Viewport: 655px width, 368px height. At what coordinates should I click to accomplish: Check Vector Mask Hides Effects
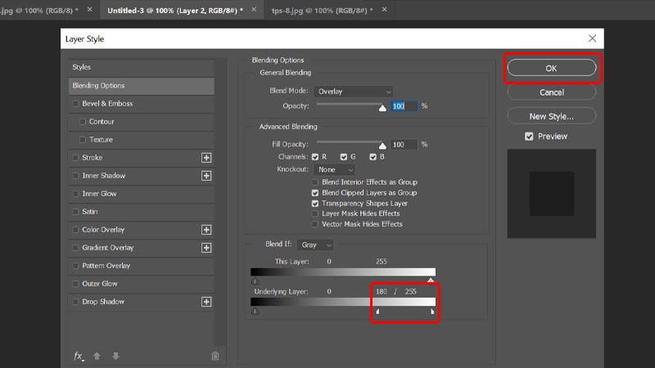(x=315, y=224)
